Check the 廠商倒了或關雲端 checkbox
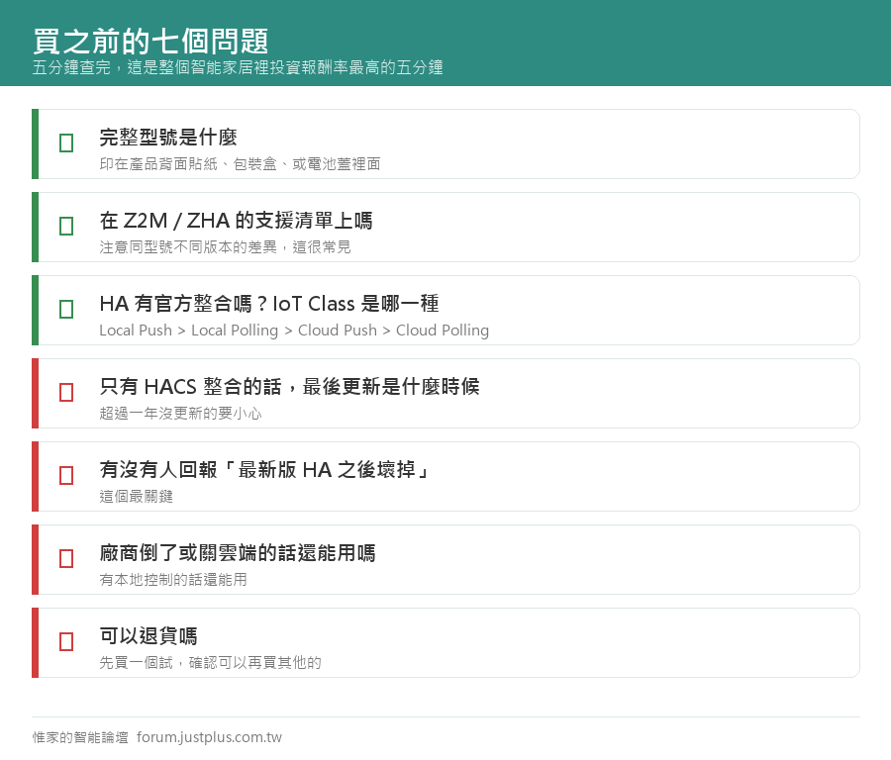Screen dimensions: 891x760 [66, 558]
